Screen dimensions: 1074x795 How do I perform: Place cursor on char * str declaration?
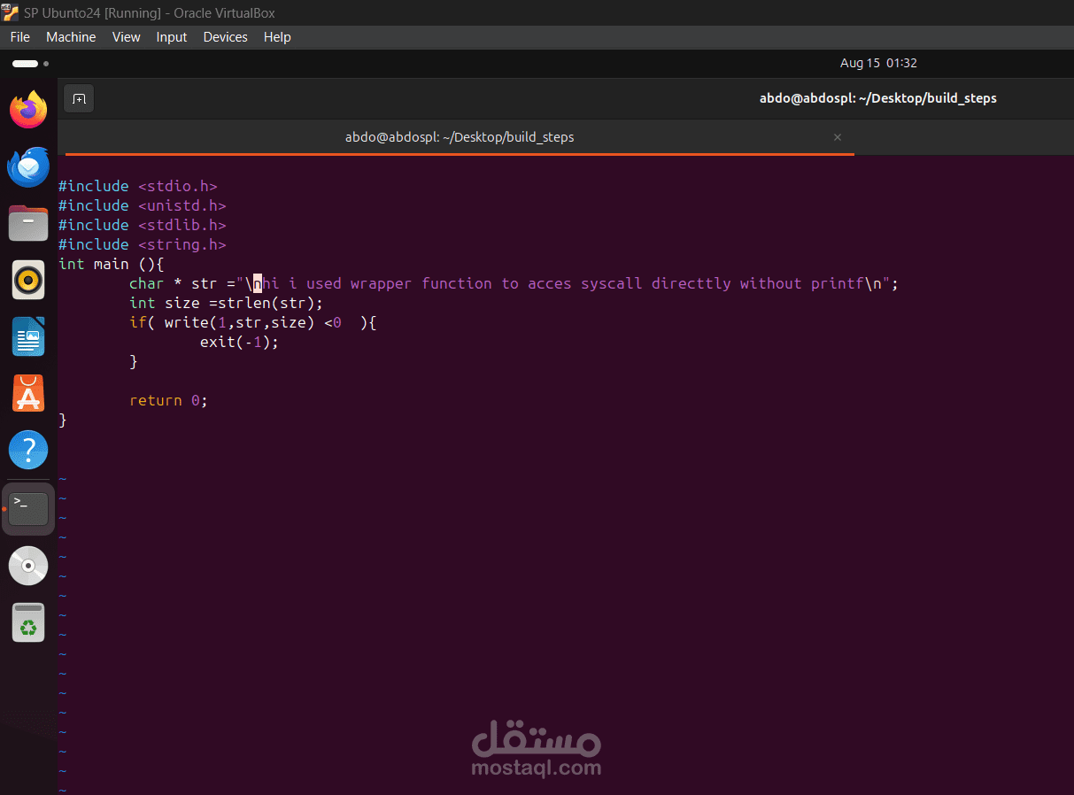(x=514, y=283)
